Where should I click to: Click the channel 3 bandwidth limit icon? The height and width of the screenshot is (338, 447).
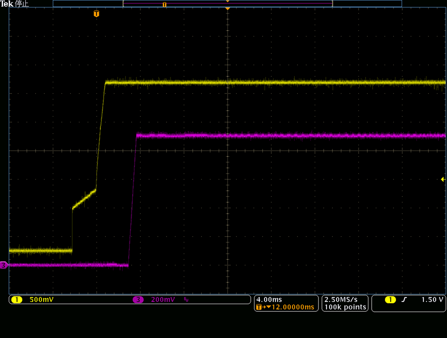(186, 300)
